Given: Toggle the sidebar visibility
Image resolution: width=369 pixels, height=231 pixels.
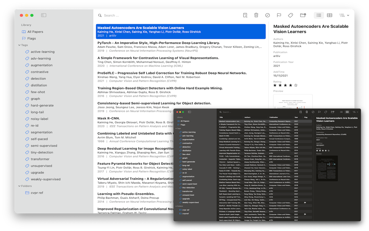Looking at the screenshot, I should pyautogui.click(x=44, y=15).
